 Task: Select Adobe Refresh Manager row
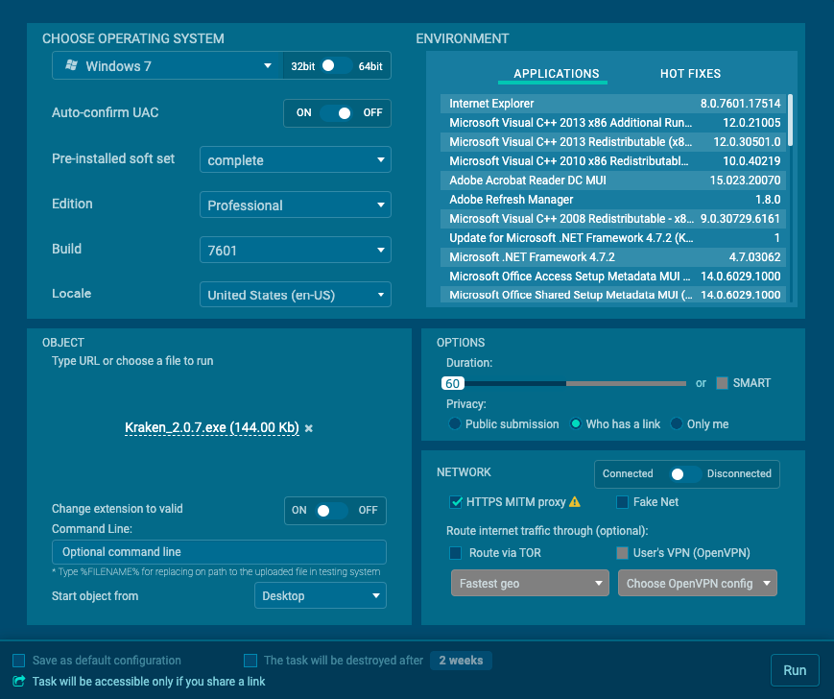point(612,200)
